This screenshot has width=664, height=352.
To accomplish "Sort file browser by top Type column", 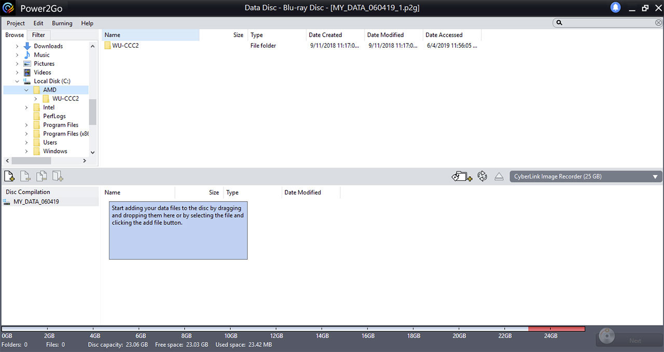I will tap(277, 35).
